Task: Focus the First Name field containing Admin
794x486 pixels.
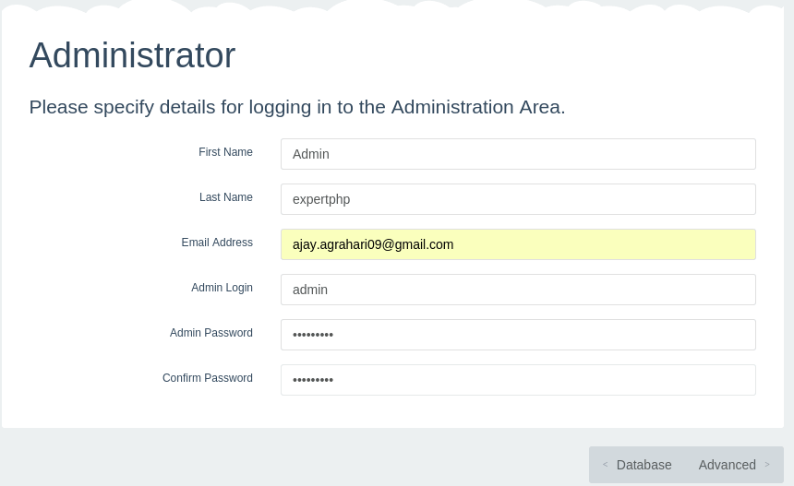Action: [518, 154]
